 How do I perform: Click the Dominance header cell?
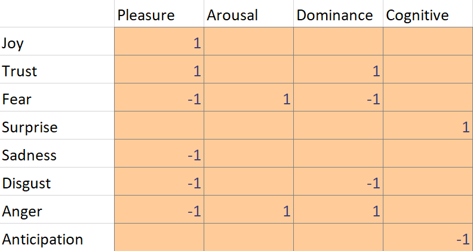(338, 15)
